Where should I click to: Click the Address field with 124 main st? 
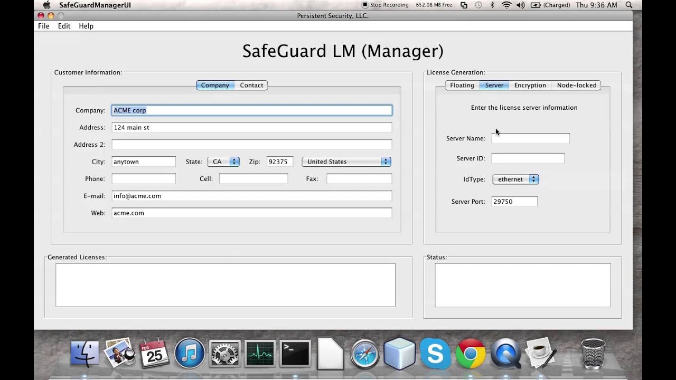[252, 127]
